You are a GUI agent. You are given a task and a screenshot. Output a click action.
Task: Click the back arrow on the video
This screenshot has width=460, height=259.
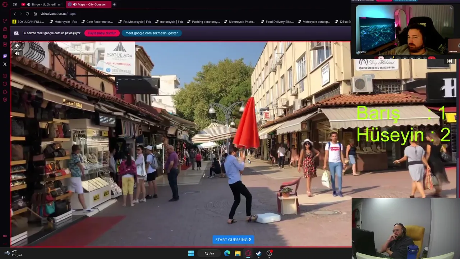coord(17,46)
